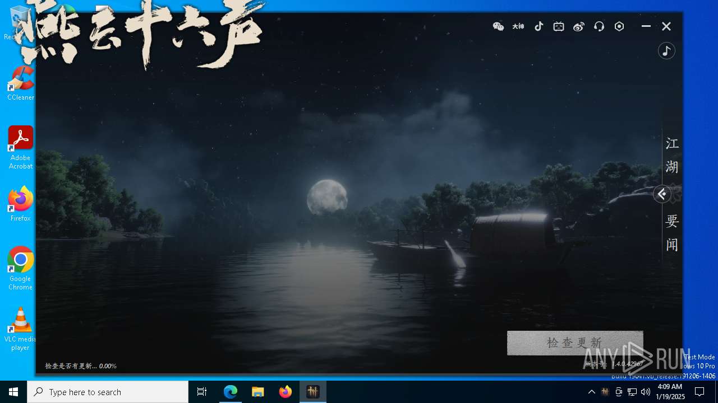Image resolution: width=718 pixels, height=403 pixels.
Task: Open the Bilibili TV icon
Action: (x=559, y=26)
